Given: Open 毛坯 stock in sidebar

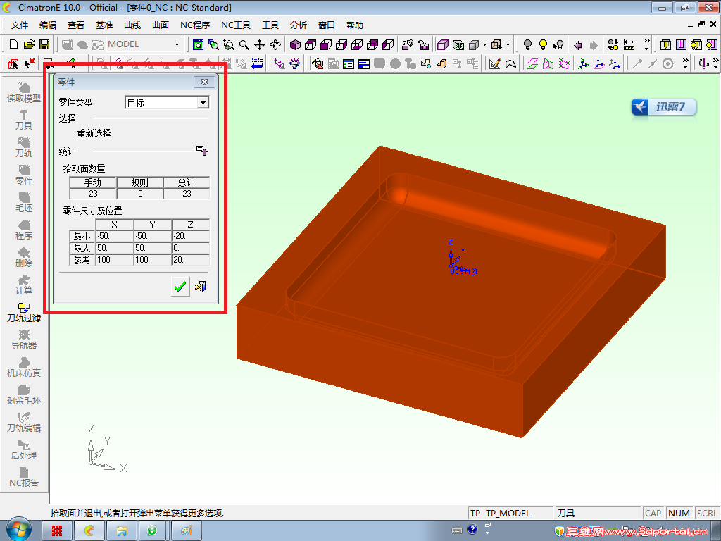Looking at the screenshot, I should tap(24, 202).
